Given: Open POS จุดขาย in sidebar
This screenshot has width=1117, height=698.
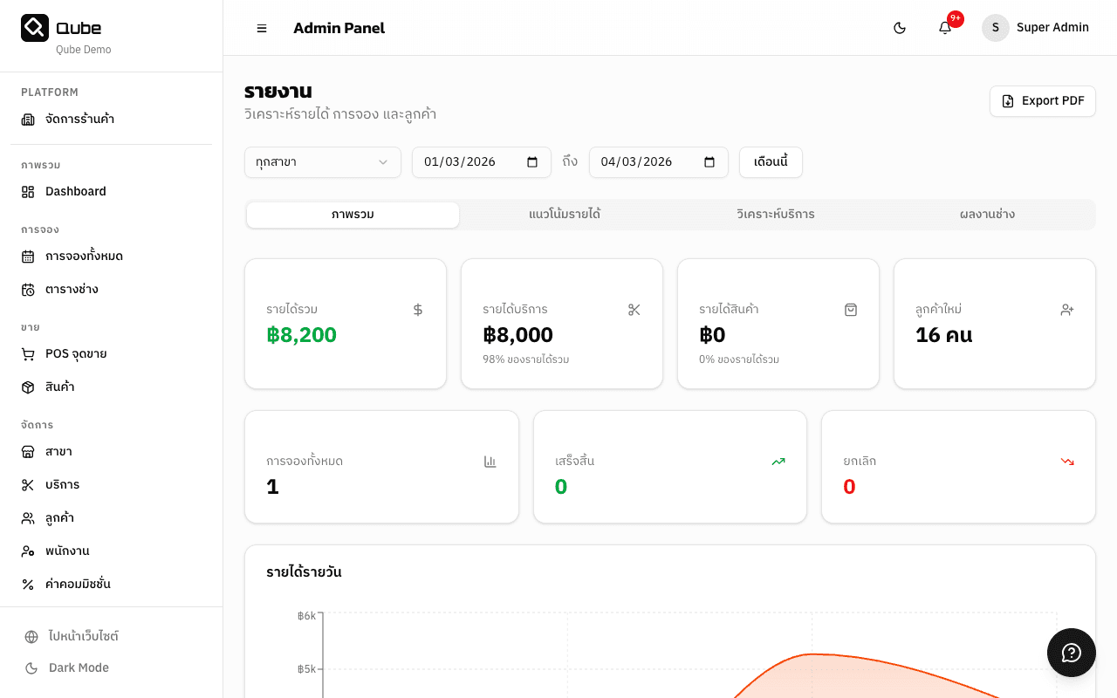Looking at the screenshot, I should tap(76, 353).
